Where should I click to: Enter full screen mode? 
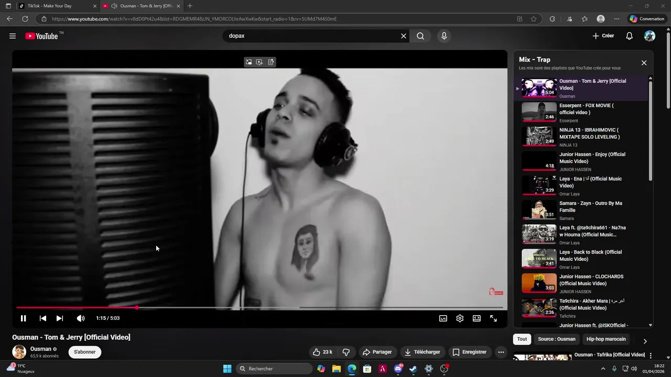pos(493,318)
